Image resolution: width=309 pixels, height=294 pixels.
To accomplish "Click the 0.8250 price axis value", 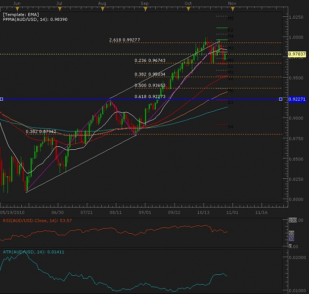I will [x=296, y=179].
